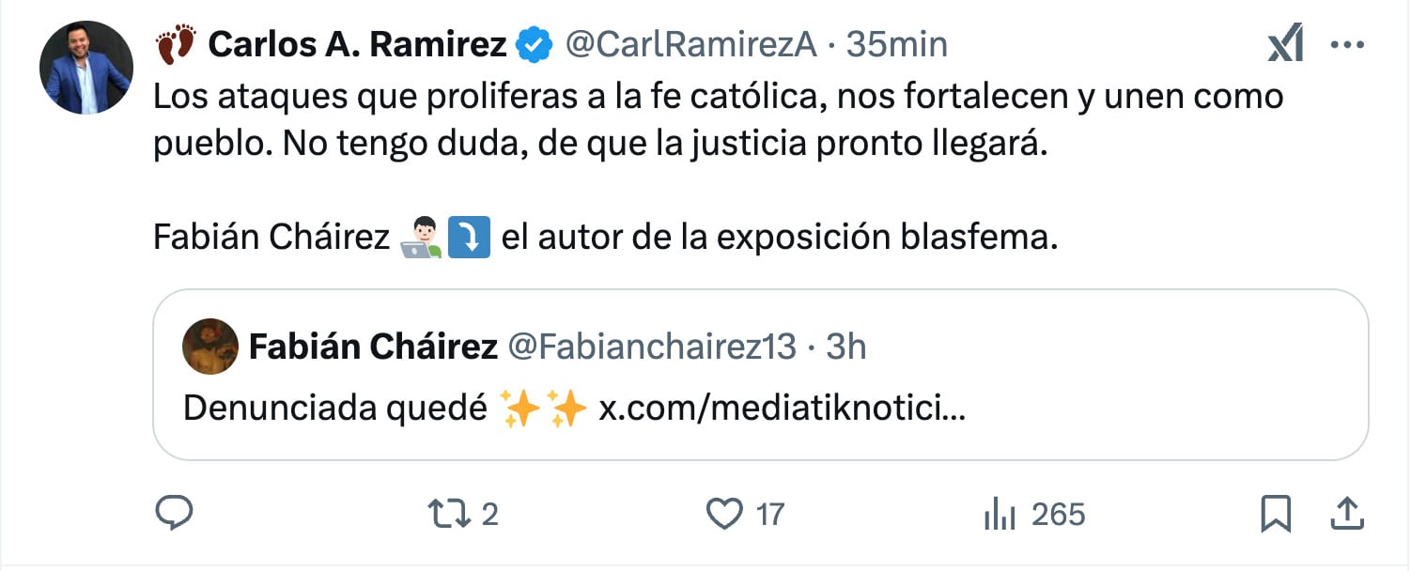Click the Fabián Cháirez quoted author name
The height and width of the screenshot is (571, 1411).
pyautogui.click(x=373, y=347)
